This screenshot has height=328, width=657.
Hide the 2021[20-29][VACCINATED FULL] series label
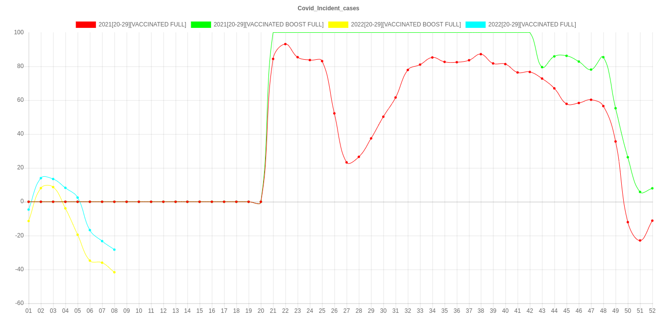[142, 24]
